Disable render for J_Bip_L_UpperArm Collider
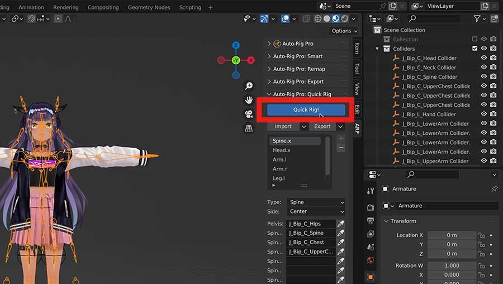Image resolution: width=503 pixels, height=284 pixels. (493, 161)
